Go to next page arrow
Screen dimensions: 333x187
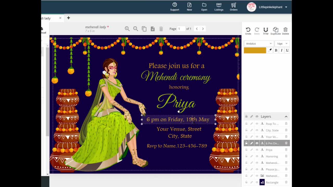click(x=203, y=29)
